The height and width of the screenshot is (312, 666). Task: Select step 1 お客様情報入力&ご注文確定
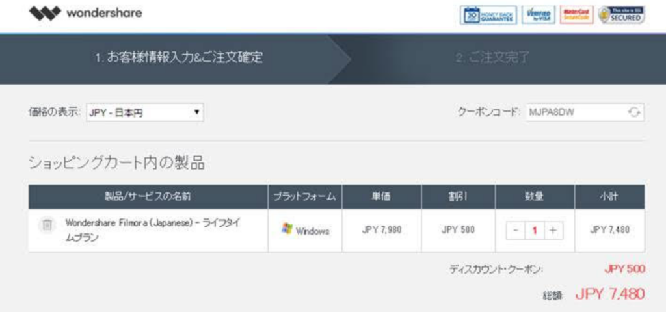coord(179,58)
